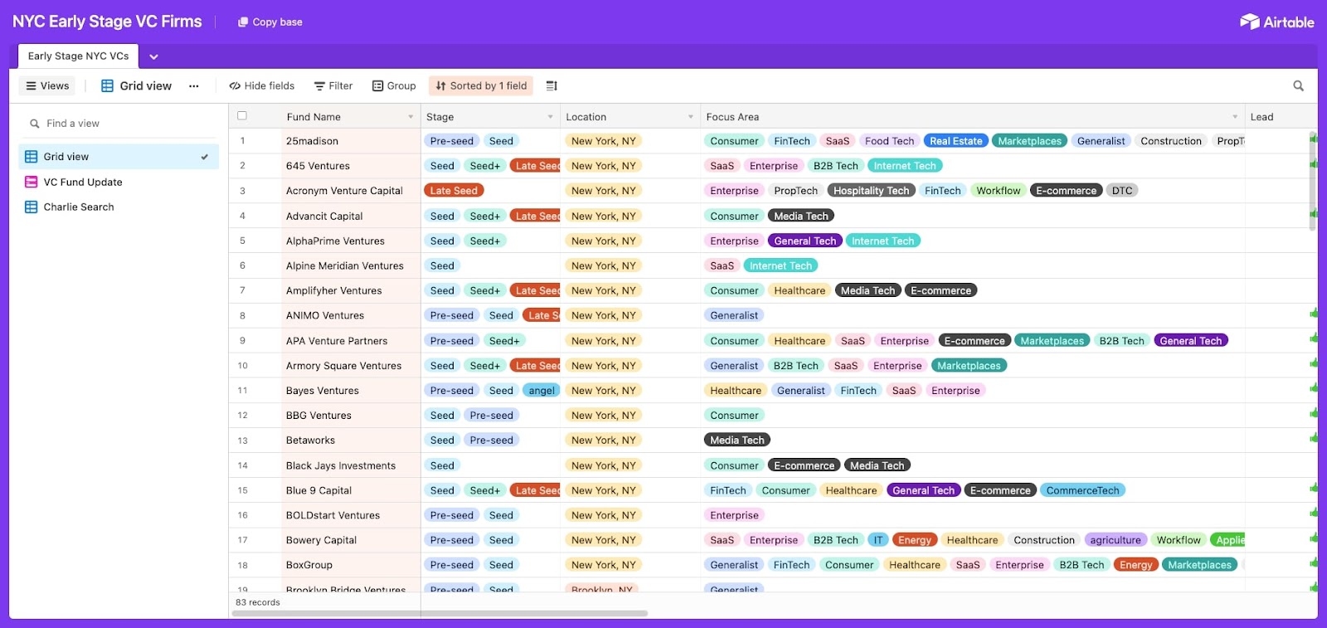Viewport: 1327px width, 628px height.
Task: Click the Sorted by 1 field button
Action: click(481, 85)
